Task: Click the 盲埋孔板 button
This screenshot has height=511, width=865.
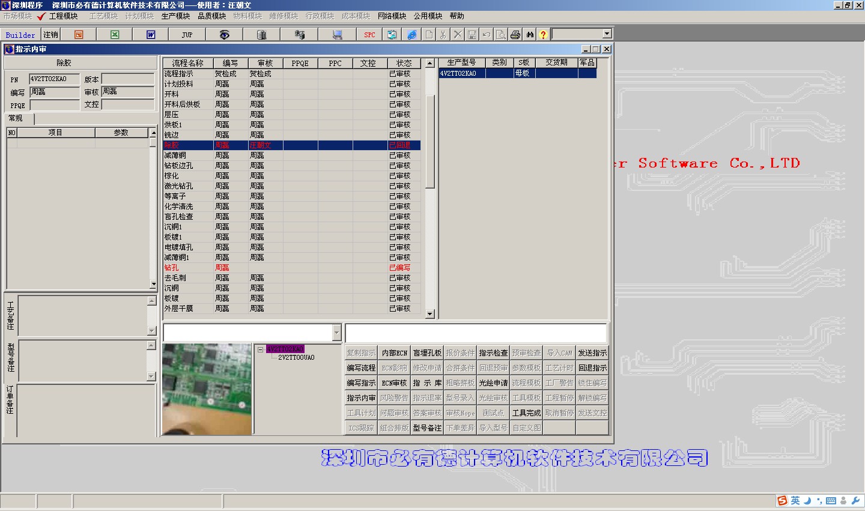Action: click(427, 353)
